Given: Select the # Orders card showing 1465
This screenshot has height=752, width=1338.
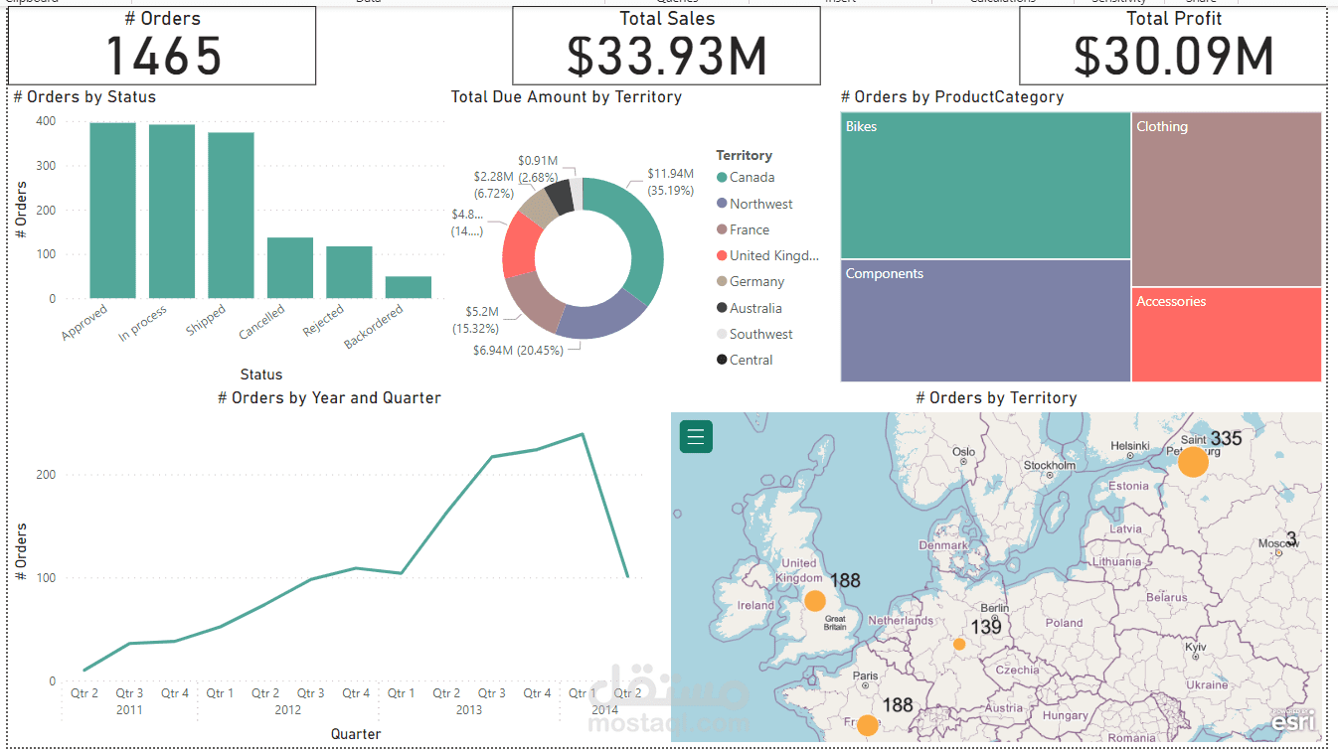Looking at the screenshot, I should coord(162,46).
